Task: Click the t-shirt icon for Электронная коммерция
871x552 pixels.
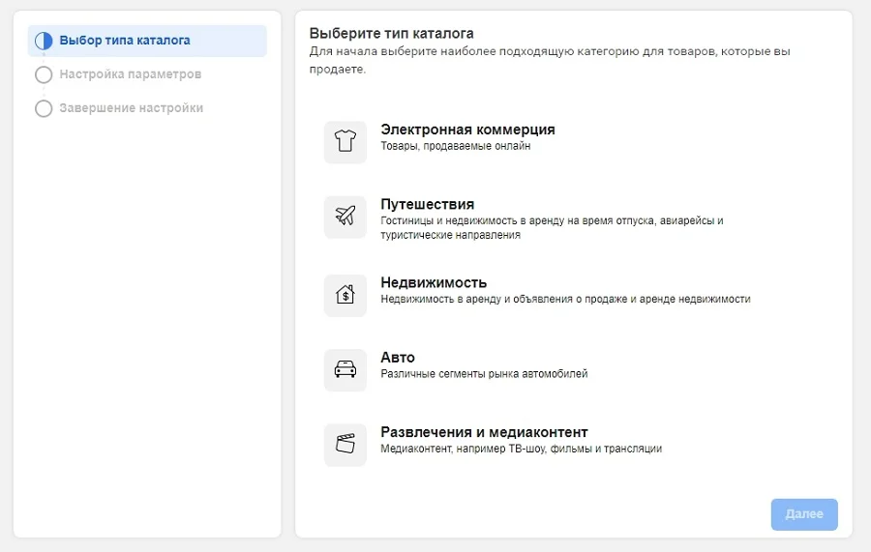Action: (345, 142)
